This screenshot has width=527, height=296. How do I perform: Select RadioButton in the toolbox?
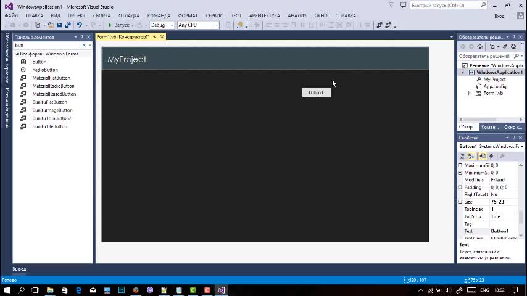pos(45,70)
